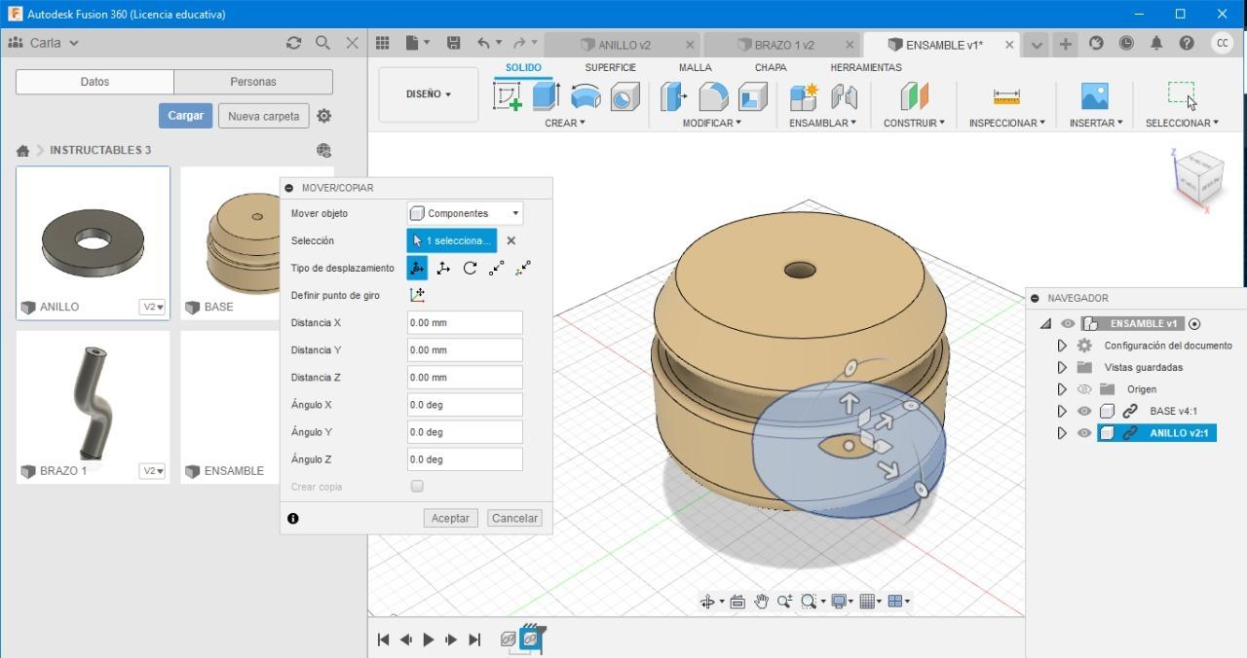Open the data panel grid icon
Image resolution: width=1247 pixels, height=658 pixels.
tap(383, 43)
